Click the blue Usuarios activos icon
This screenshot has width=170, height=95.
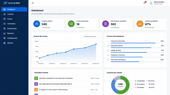pyautogui.click(x=37, y=24)
